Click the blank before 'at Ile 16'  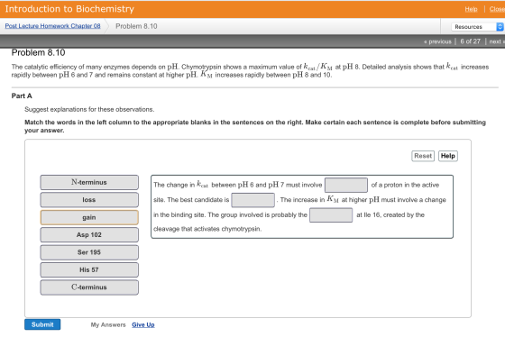(331, 215)
